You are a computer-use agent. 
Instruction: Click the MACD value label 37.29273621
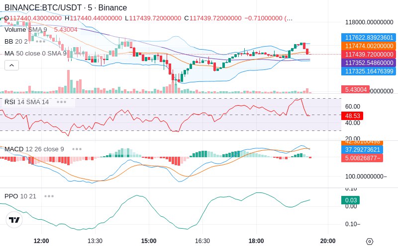(362, 150)
